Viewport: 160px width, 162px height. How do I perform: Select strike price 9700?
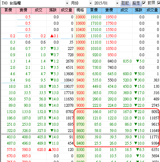tap(80, 61)
